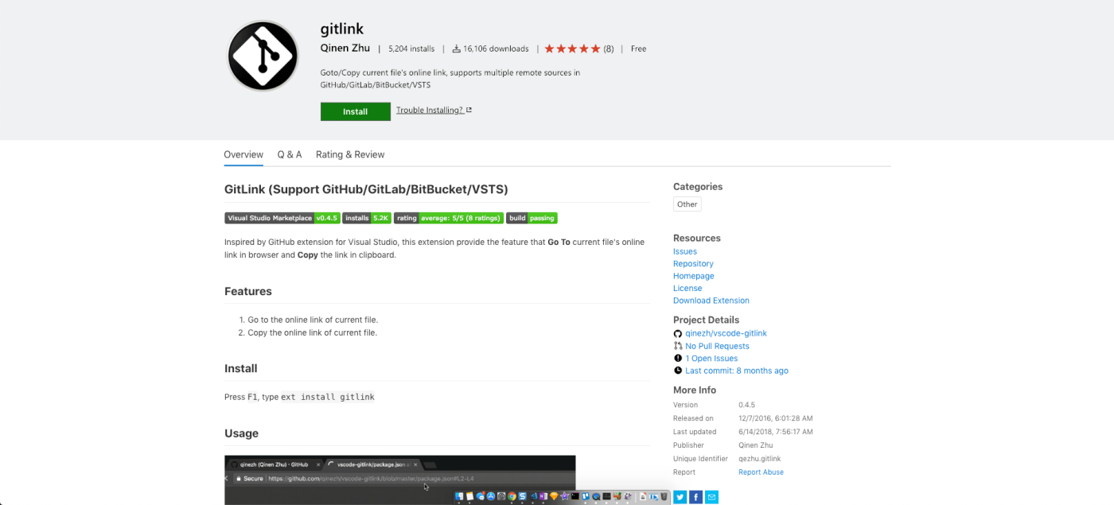Click the 1 Open Issues link
This screenshot has width=1114, height=505.
[711, 359]
